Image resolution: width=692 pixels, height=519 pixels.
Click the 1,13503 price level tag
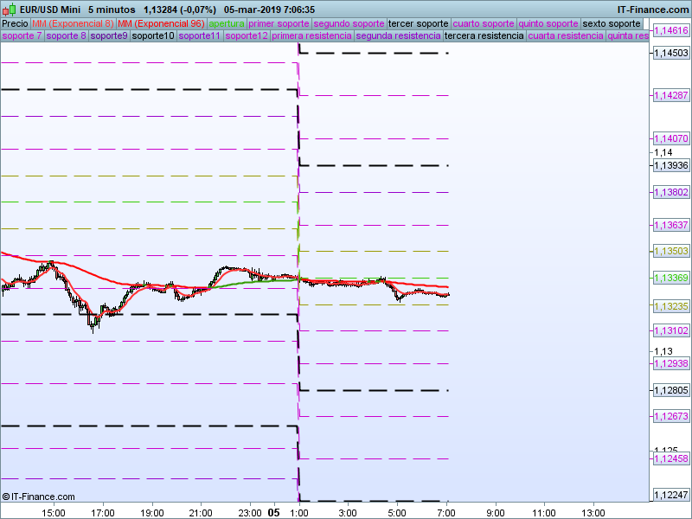pos(671,251)
